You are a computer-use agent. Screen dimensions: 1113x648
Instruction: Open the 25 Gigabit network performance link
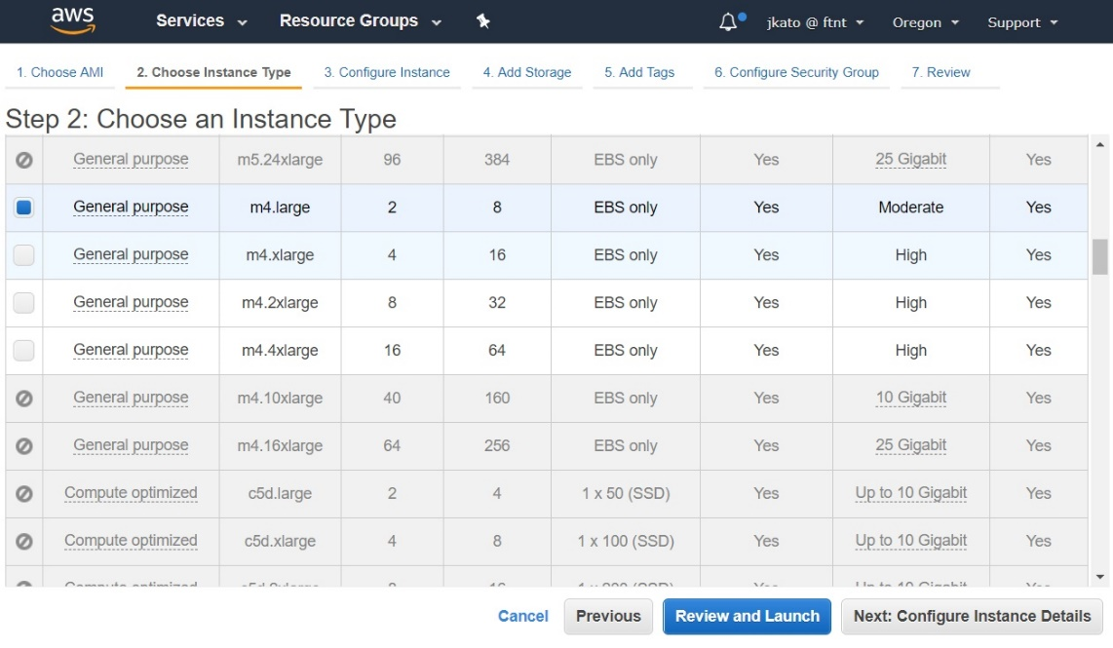910,160
